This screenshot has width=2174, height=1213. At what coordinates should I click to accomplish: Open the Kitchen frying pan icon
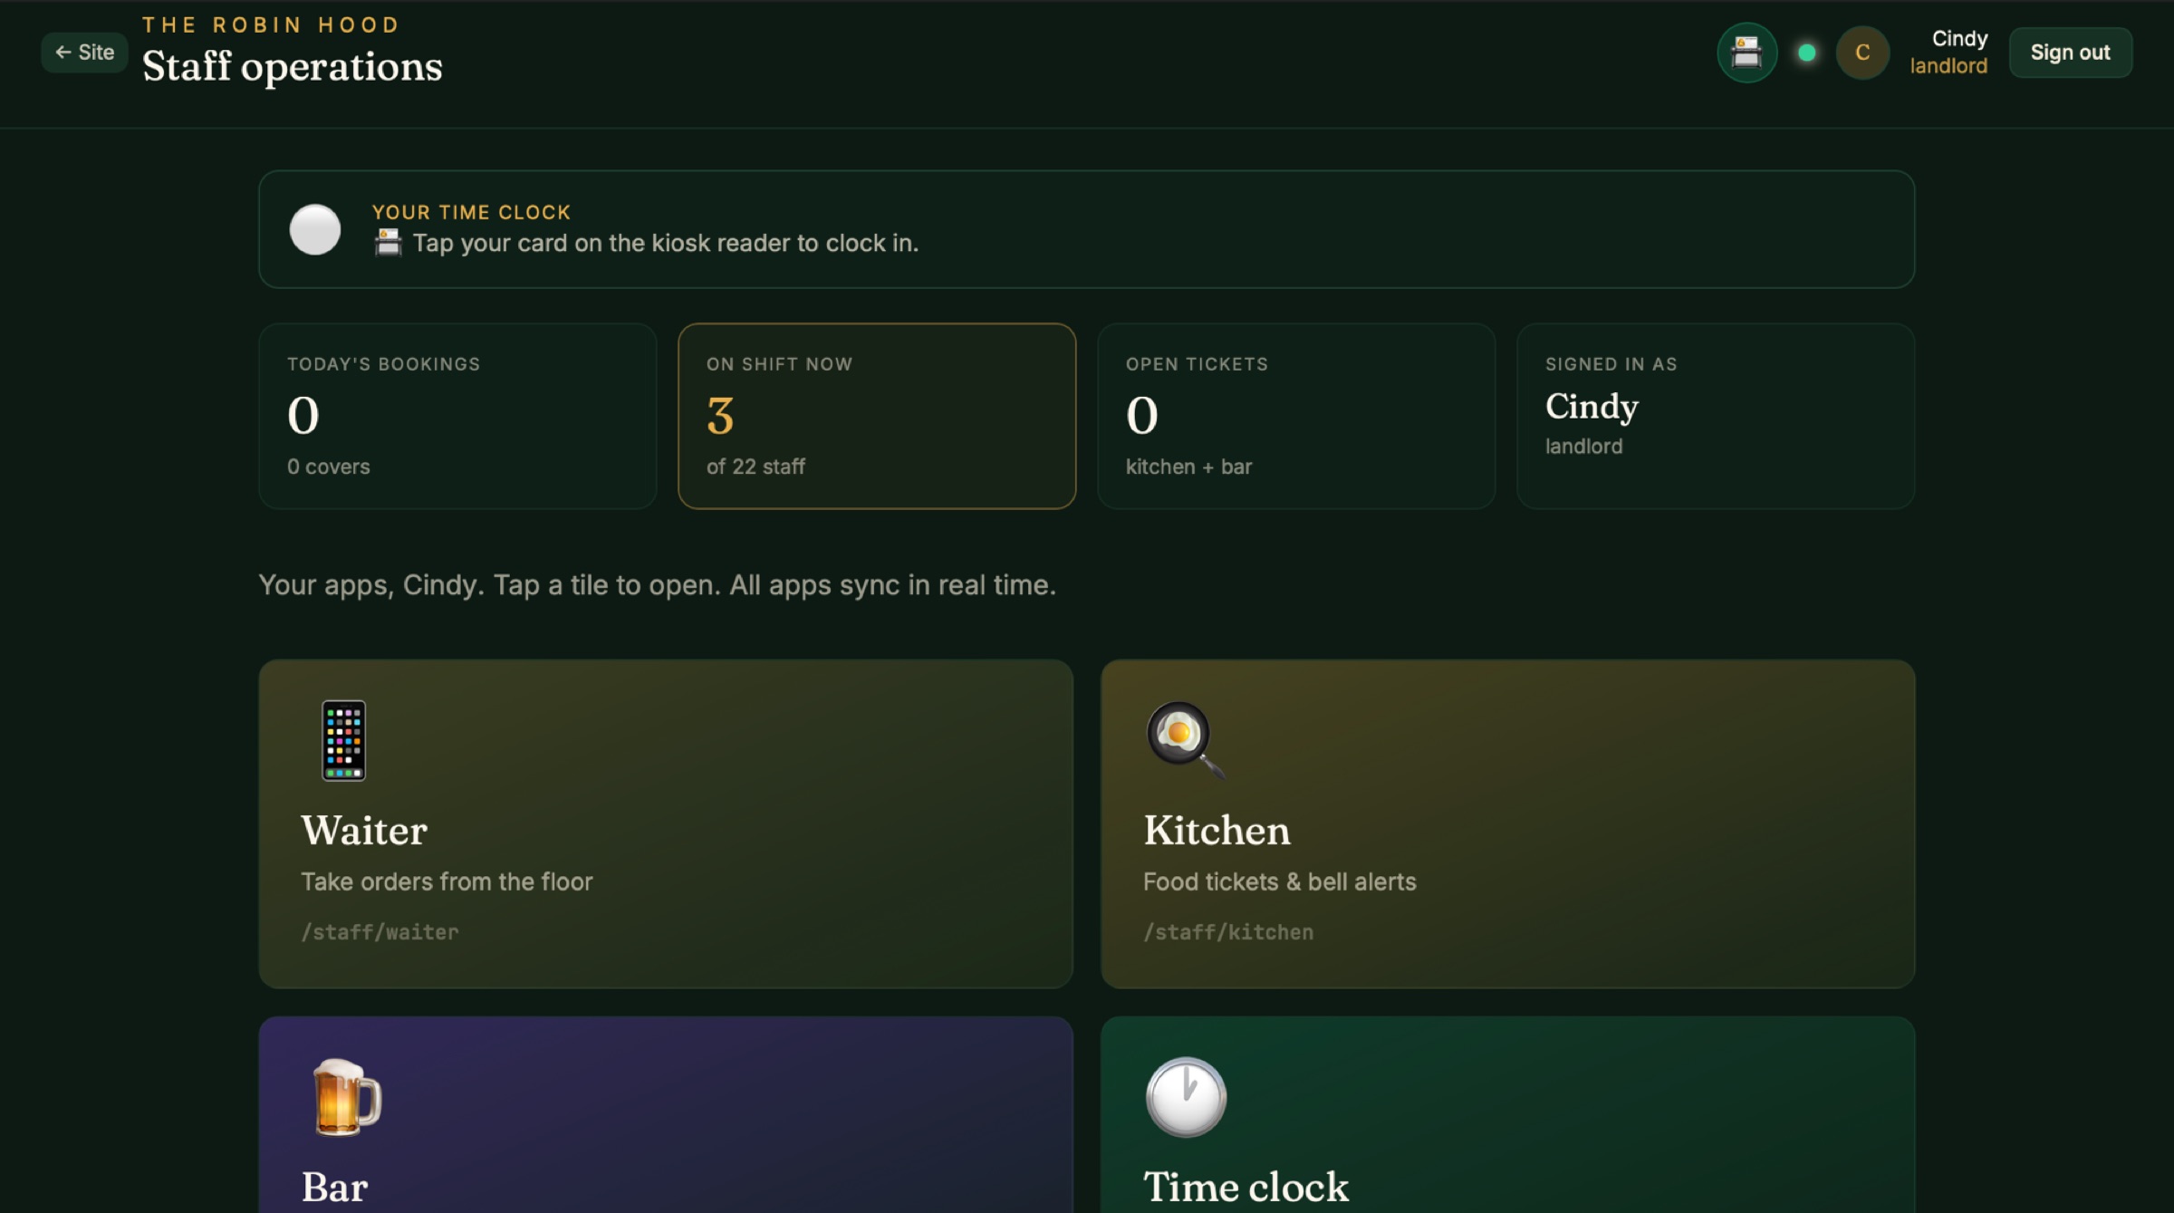[x=1185, y=738]
